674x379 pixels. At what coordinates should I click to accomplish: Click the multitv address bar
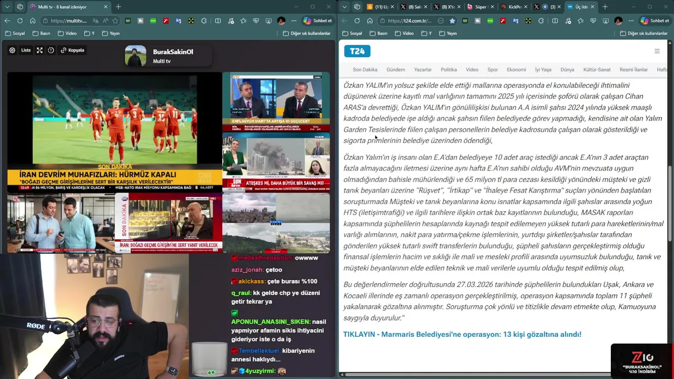coord(79,21)
